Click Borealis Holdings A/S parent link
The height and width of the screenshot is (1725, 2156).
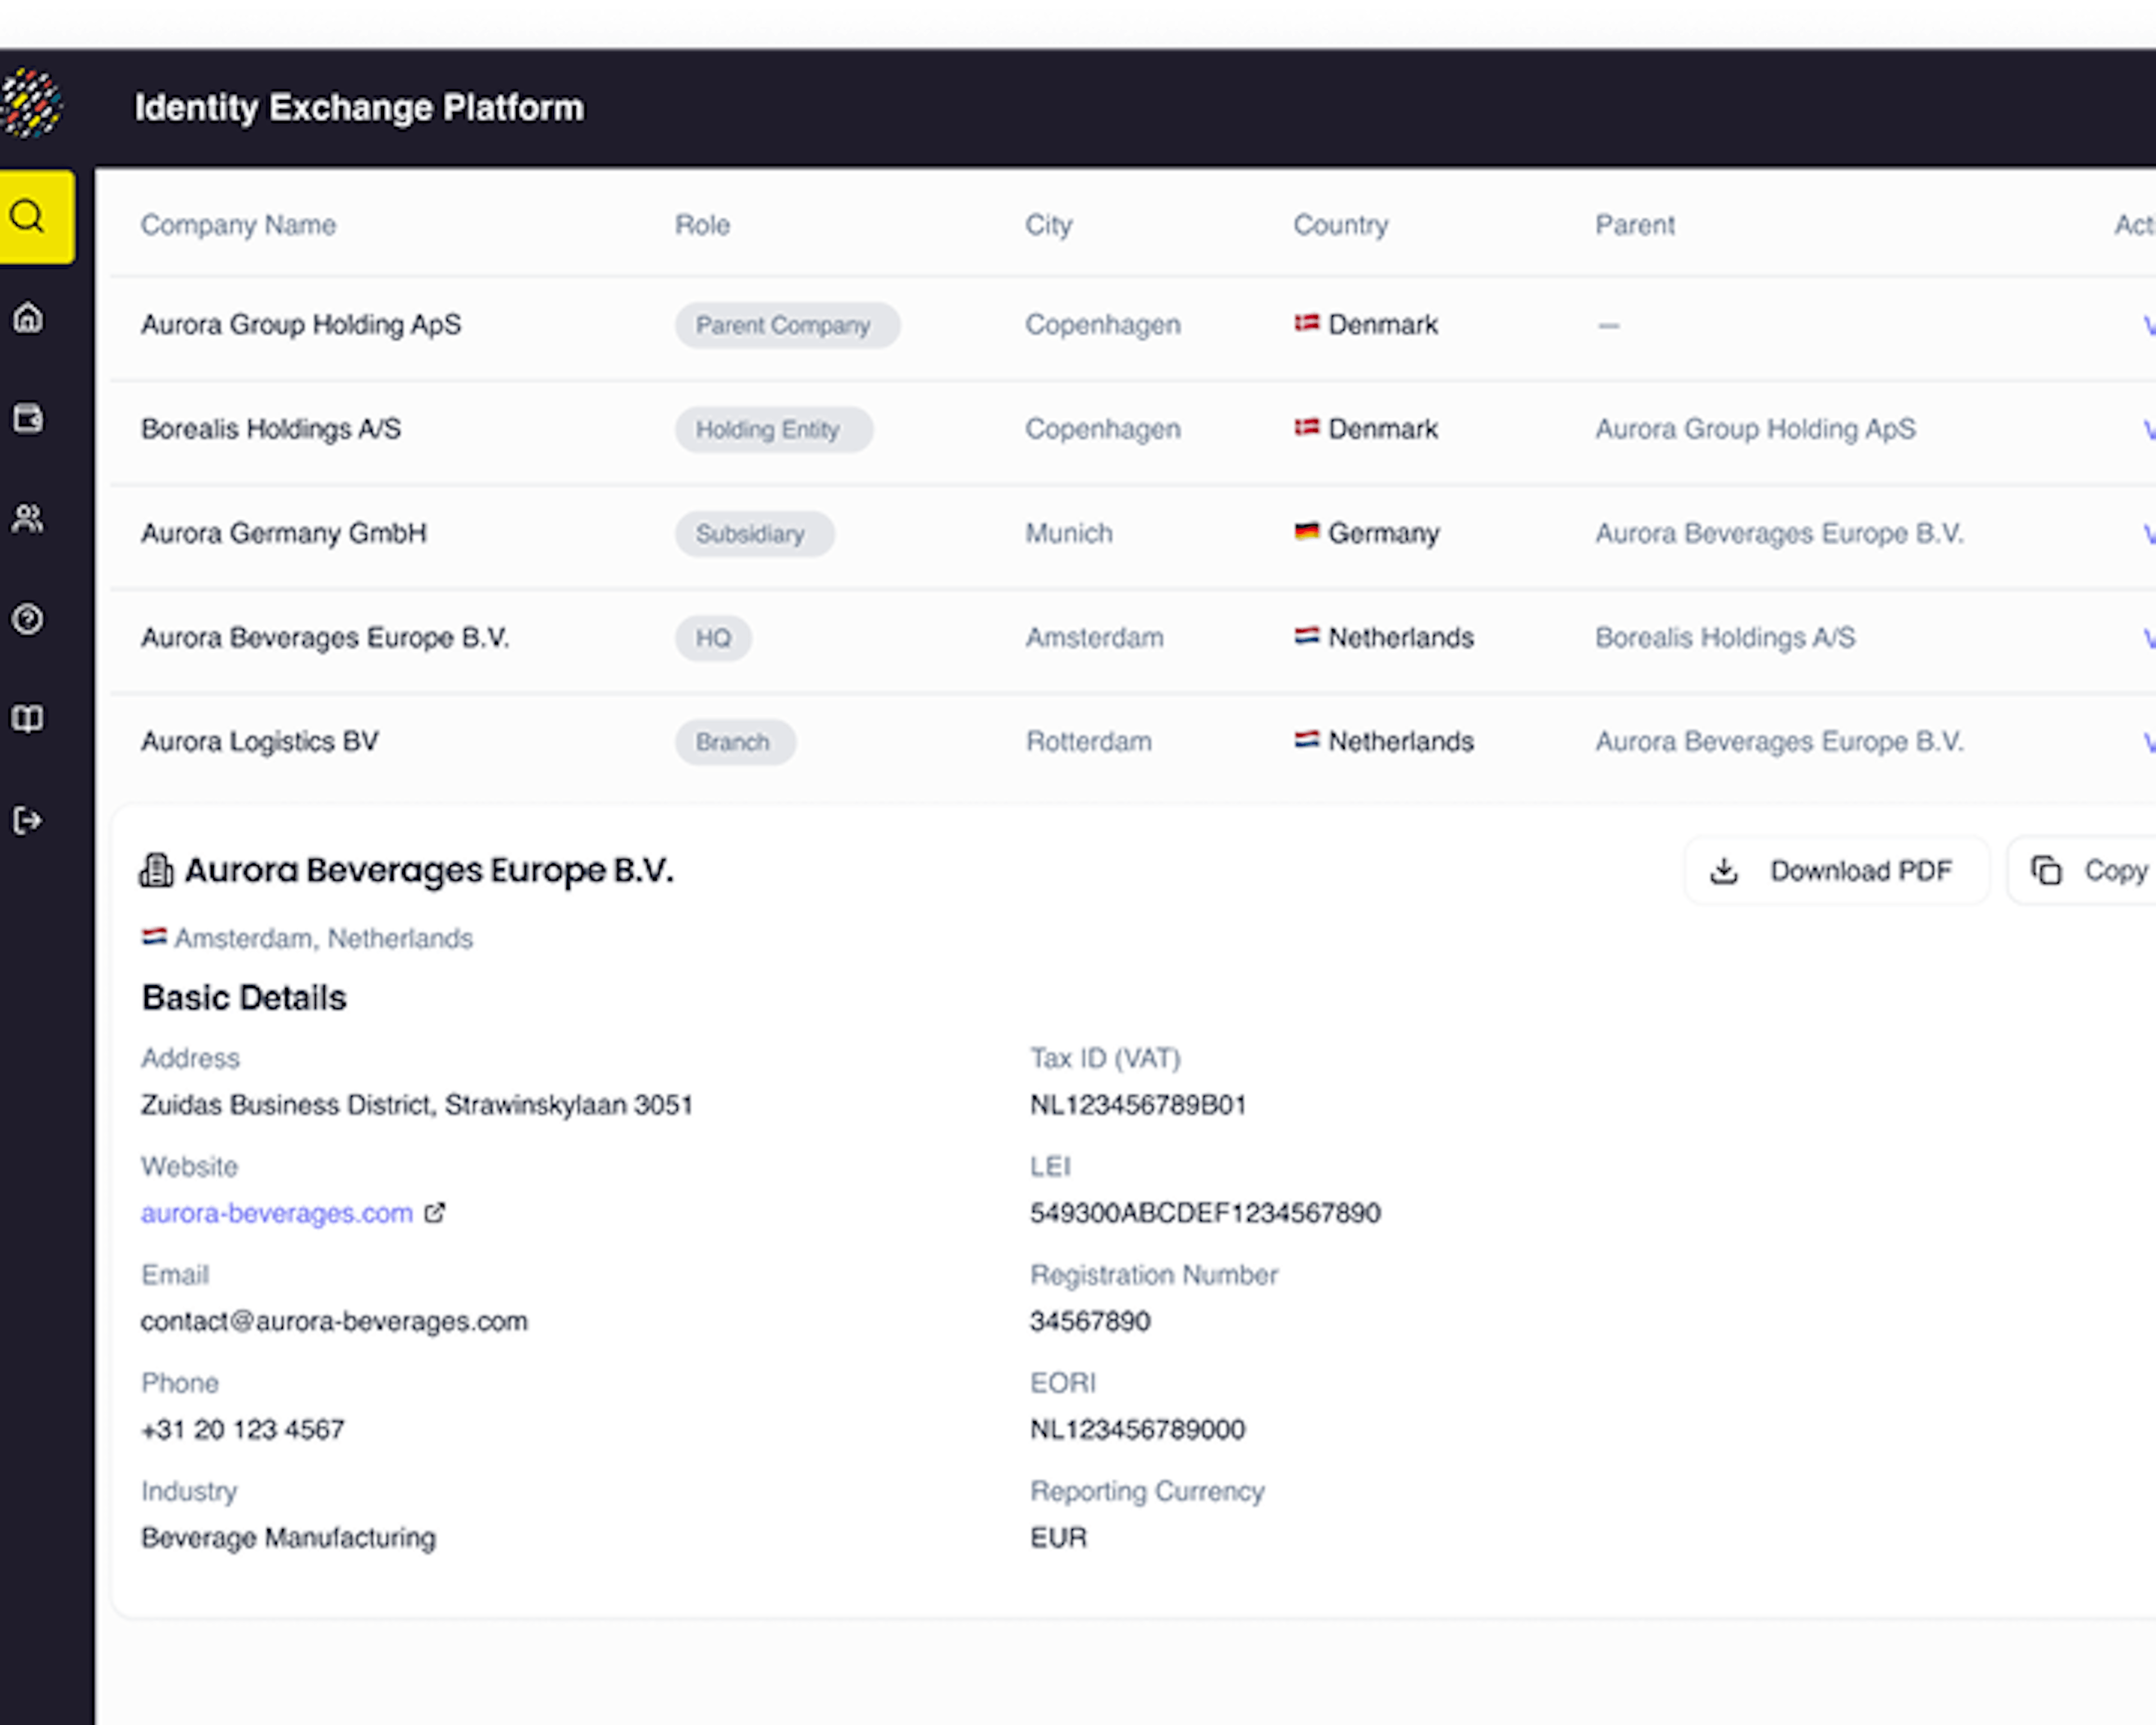pos(1724,638)
